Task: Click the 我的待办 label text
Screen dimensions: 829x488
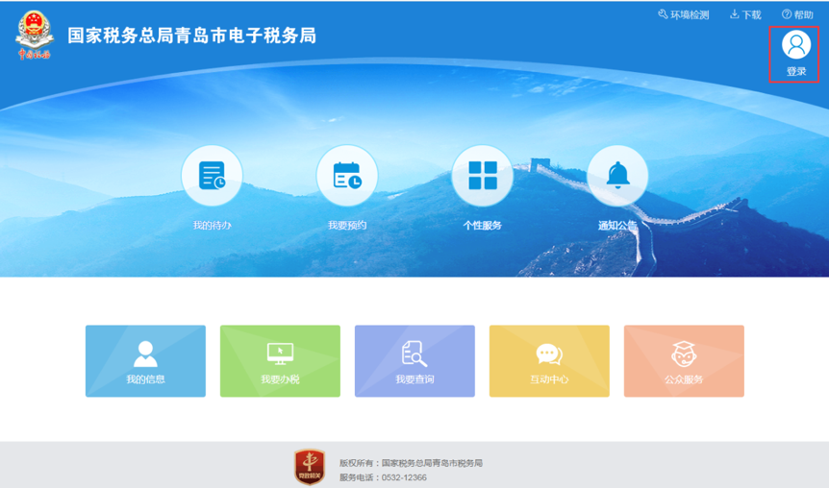Action: pyautogui.click(x=212, y=225)
